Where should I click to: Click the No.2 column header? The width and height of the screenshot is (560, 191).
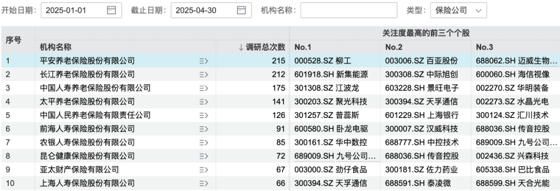(394, 47)
